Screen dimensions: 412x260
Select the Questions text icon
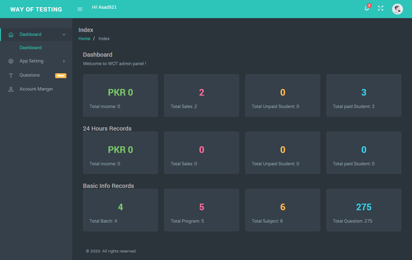point(11,75)
